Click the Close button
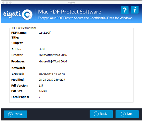143x121 pixels. click(x=15, y=114)
